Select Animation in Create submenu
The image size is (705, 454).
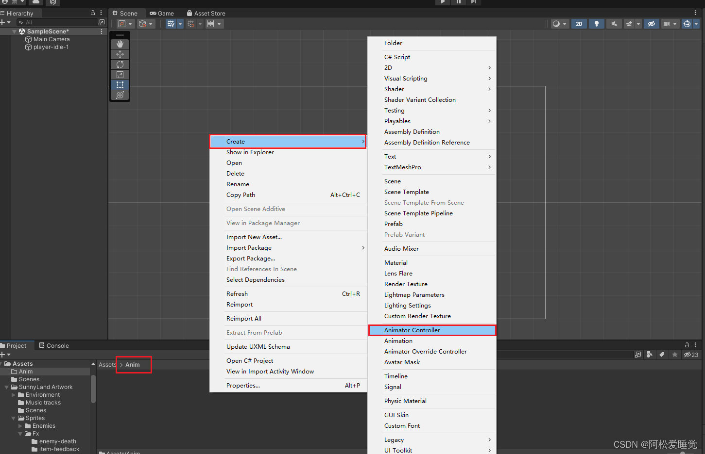432,341
